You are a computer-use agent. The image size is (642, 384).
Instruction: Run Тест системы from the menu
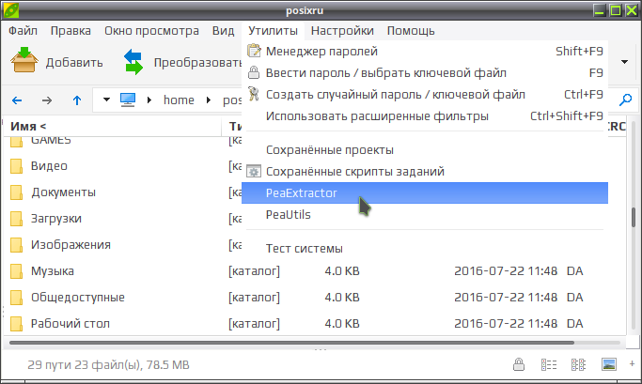(x=425, y=248)
